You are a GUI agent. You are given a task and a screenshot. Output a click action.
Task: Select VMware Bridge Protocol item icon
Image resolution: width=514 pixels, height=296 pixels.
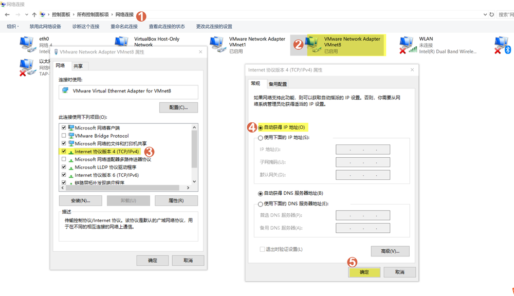71,135
